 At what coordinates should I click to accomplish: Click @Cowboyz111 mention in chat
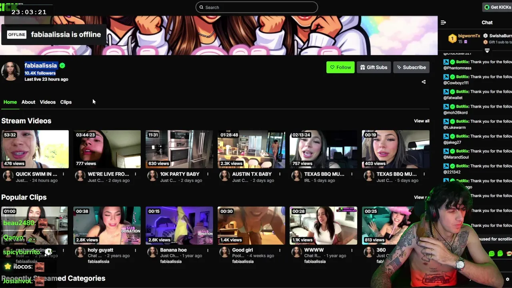456,83
